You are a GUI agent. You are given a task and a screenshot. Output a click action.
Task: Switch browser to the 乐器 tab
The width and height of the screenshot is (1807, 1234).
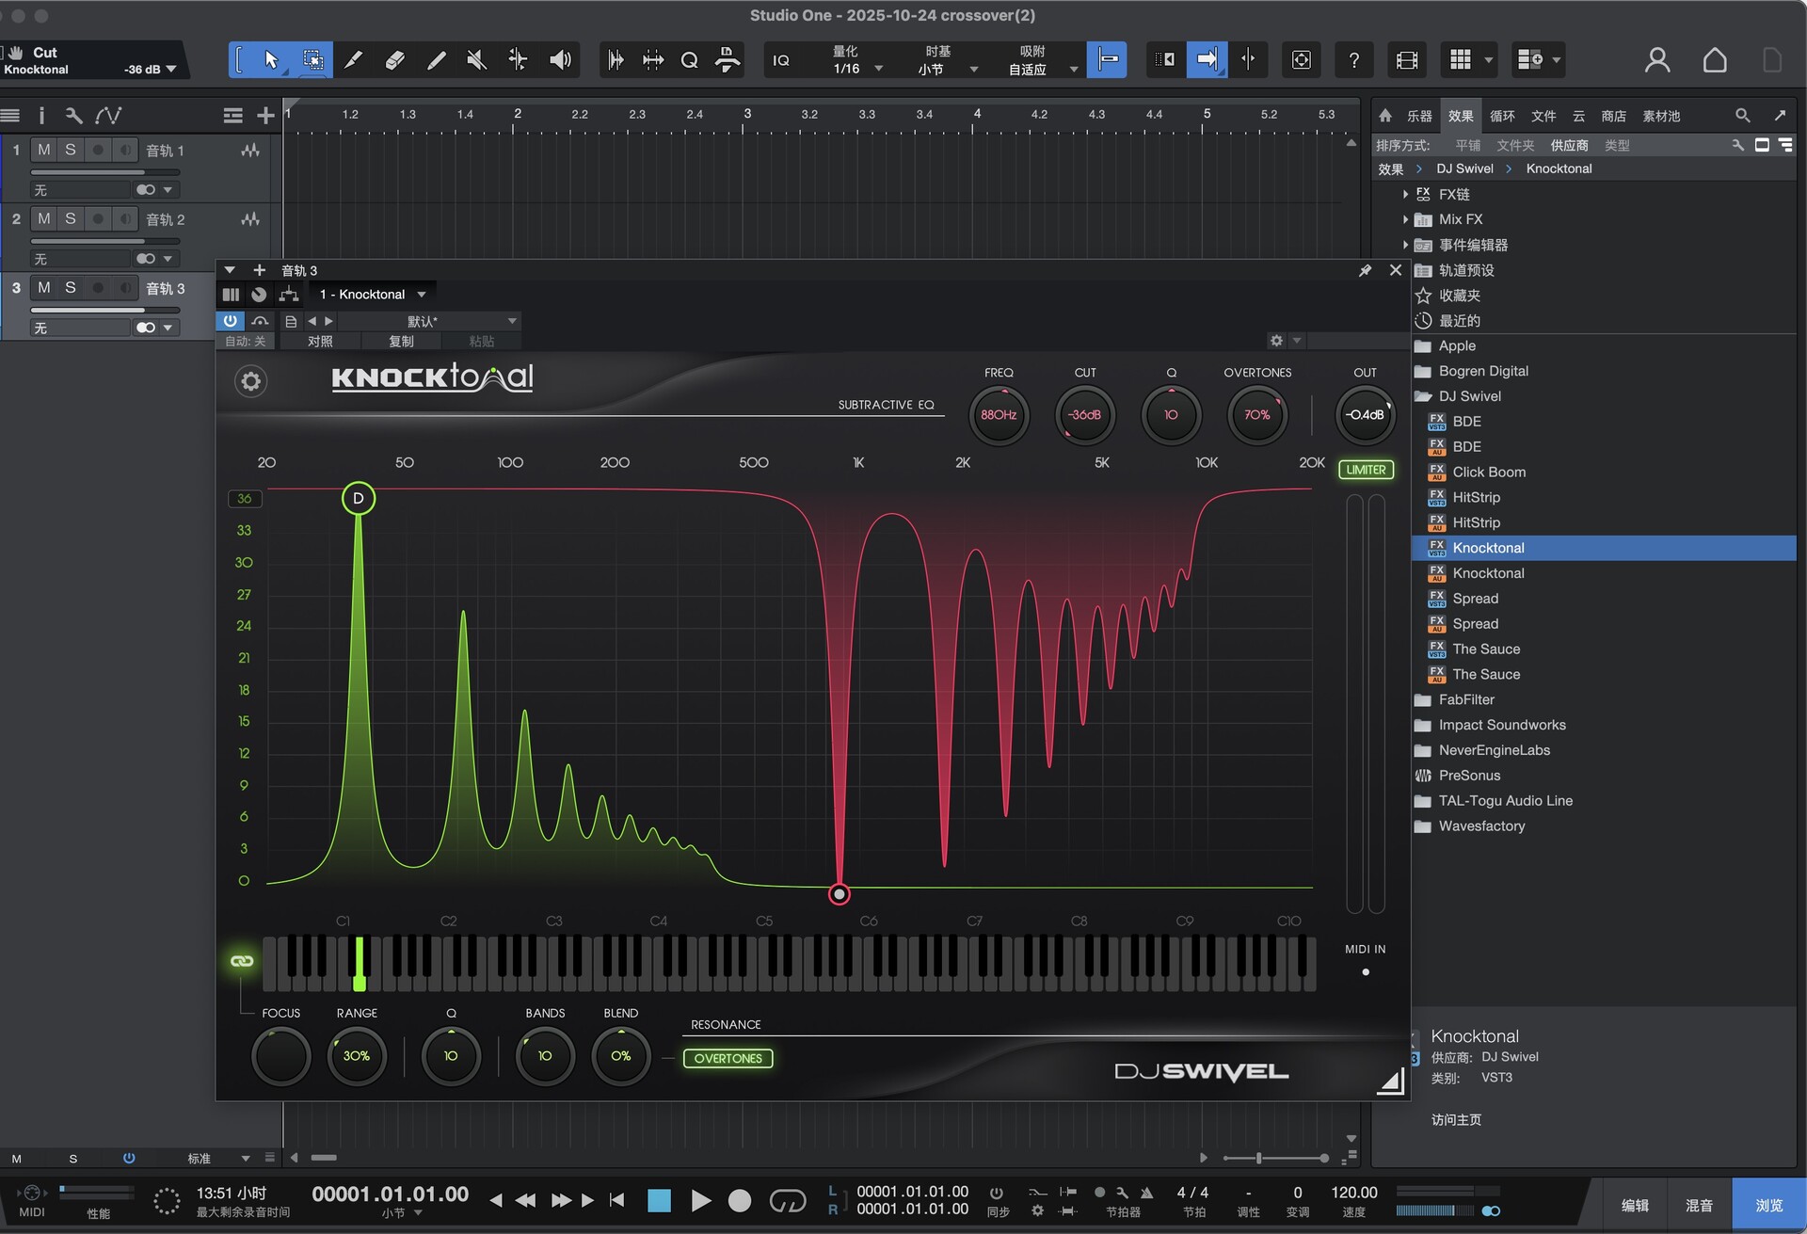(x=1419, y=116)
